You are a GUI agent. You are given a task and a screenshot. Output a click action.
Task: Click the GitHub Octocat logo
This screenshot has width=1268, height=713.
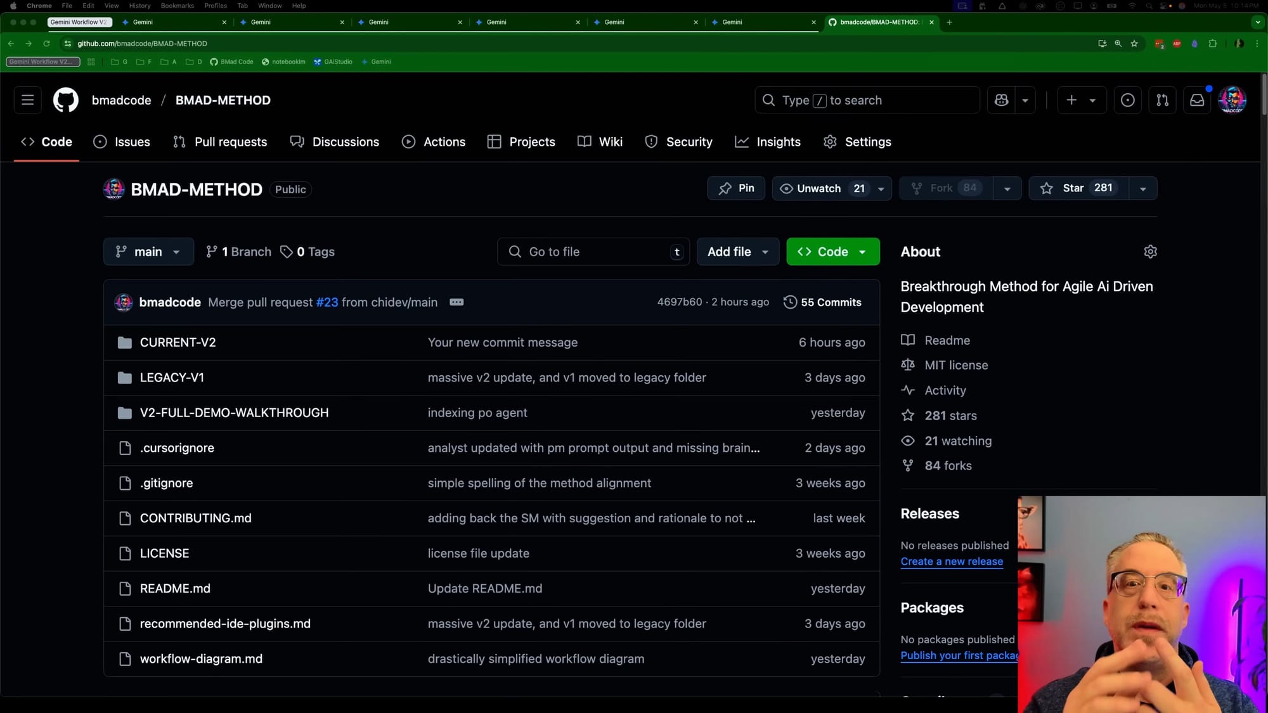click(x=65, y=100)
